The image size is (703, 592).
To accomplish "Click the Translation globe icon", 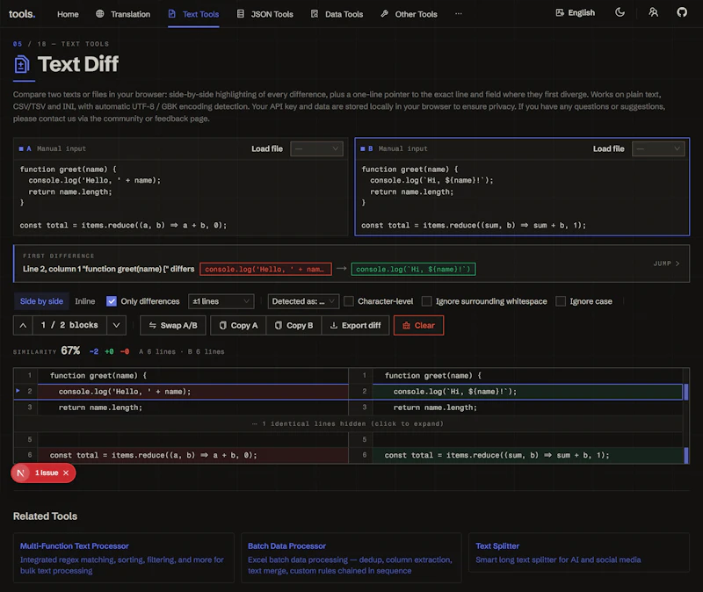I will 100,14.
